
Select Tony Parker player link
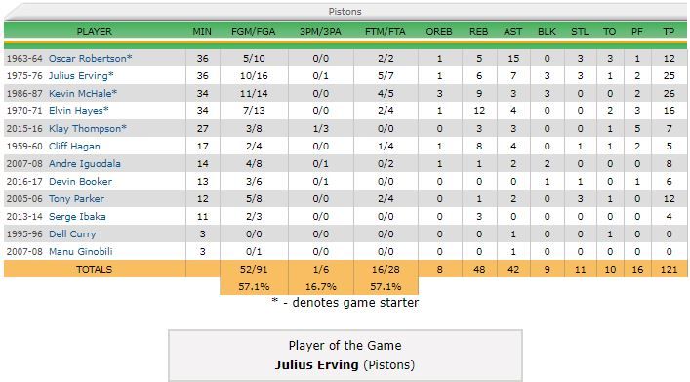[x=76, y=199]
